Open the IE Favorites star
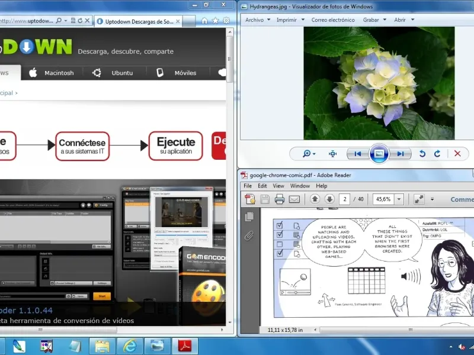 (x=215, y=21)
